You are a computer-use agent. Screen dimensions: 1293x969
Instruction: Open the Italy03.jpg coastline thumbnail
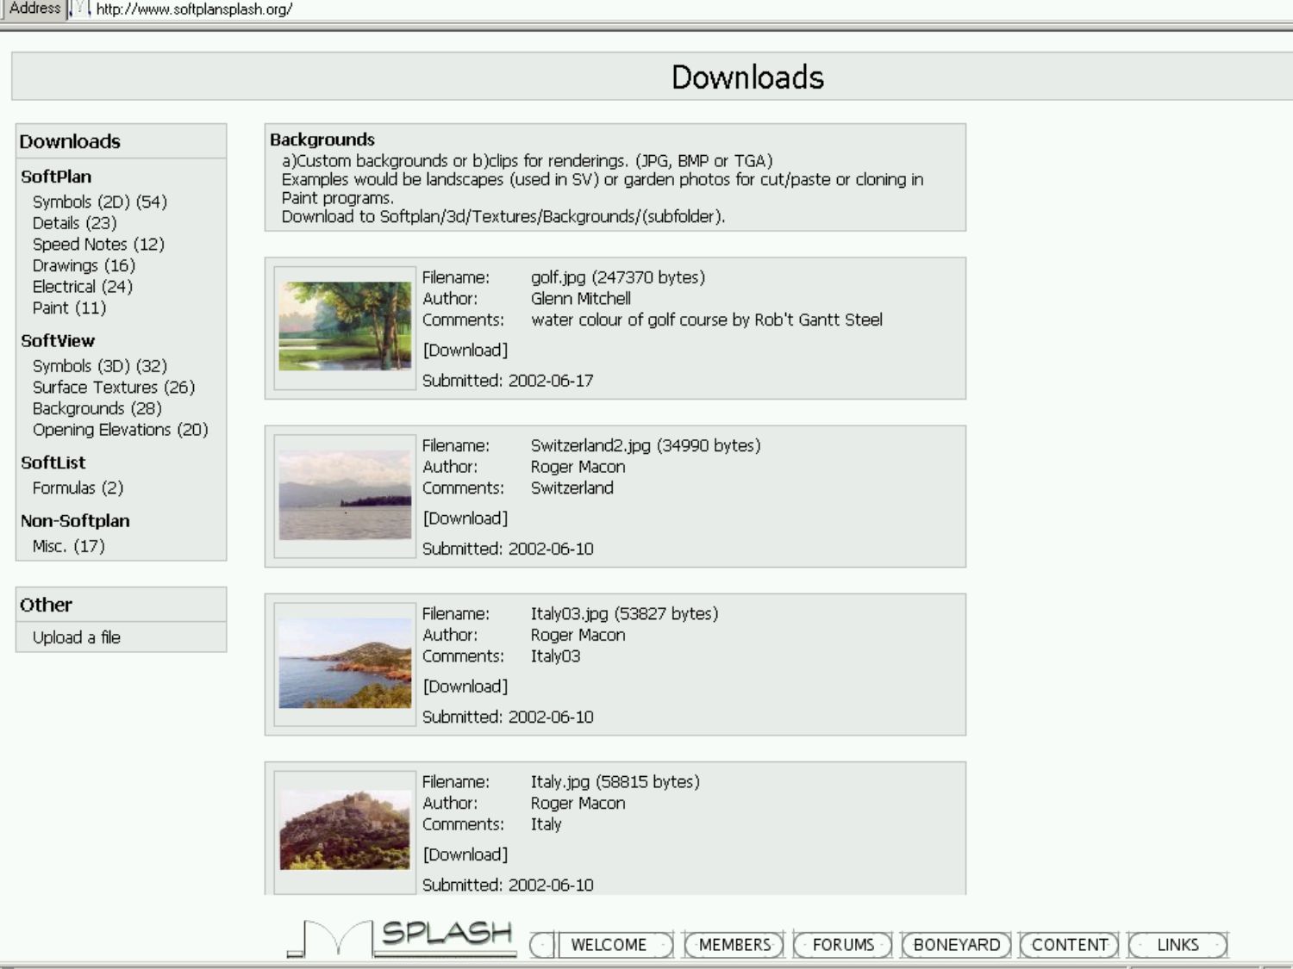coord(345,663)
